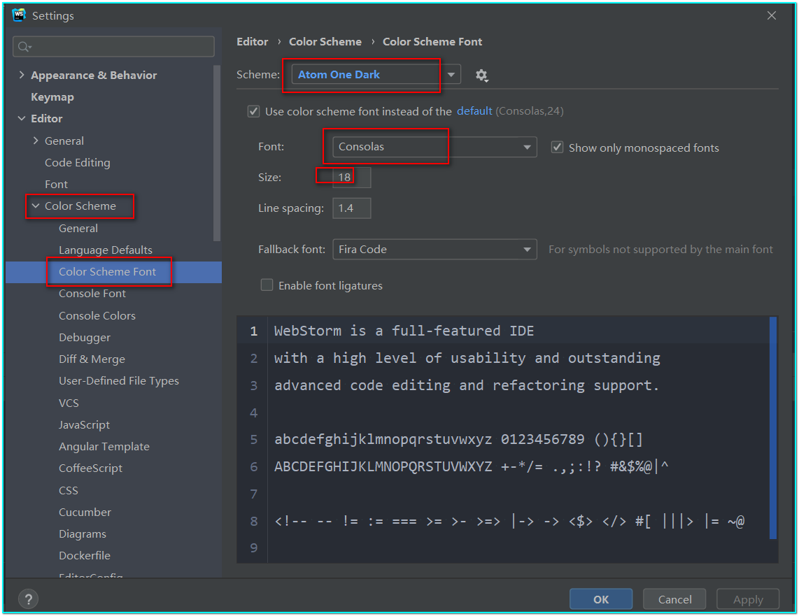The height and width of the screenshot is (616, 799).
Task: Enable font ligatures checkbox
Action: pyautogui.click(x=267, y=285)
